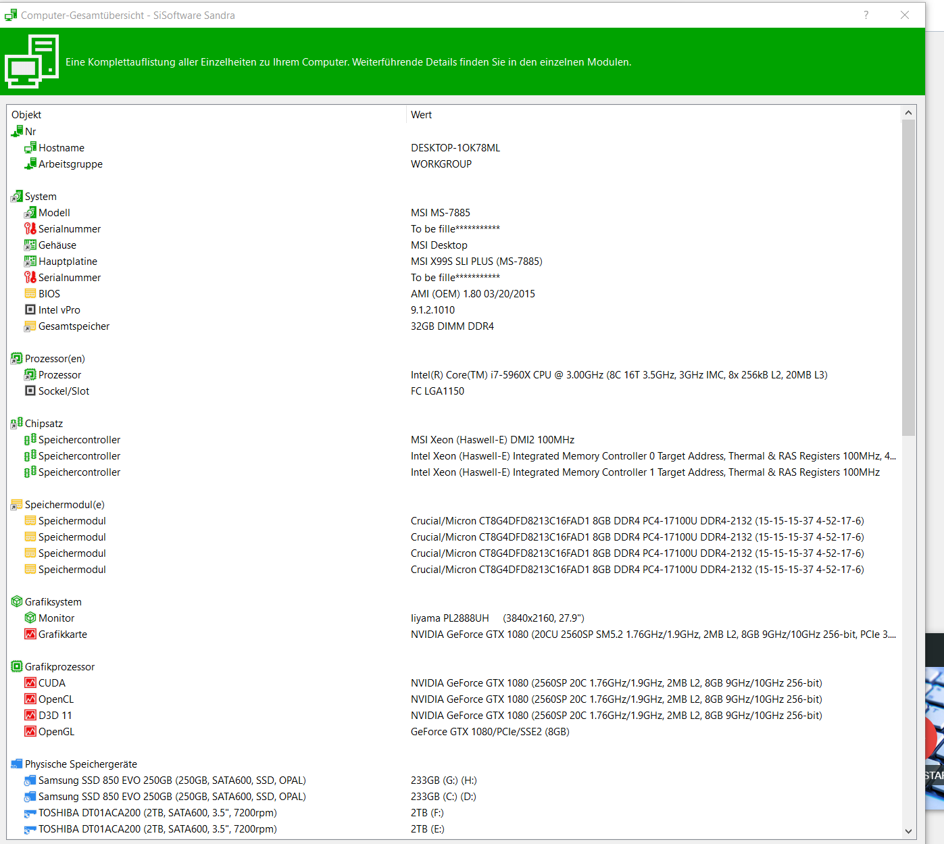Click the Grafikprozessor section icon
The image size is (944, 844).
tap(17, 666)
